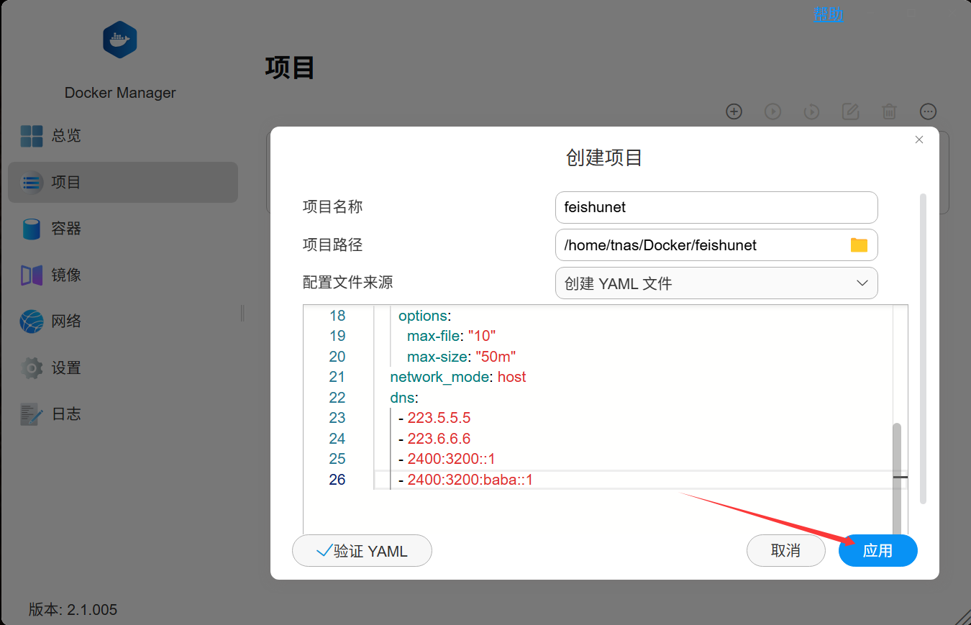Click the 取消 cancel button

pos(785,551)
